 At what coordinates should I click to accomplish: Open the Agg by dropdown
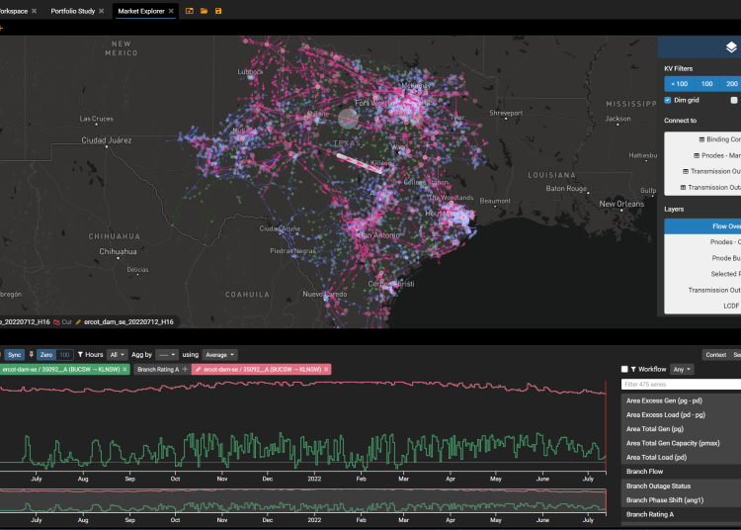167,355
